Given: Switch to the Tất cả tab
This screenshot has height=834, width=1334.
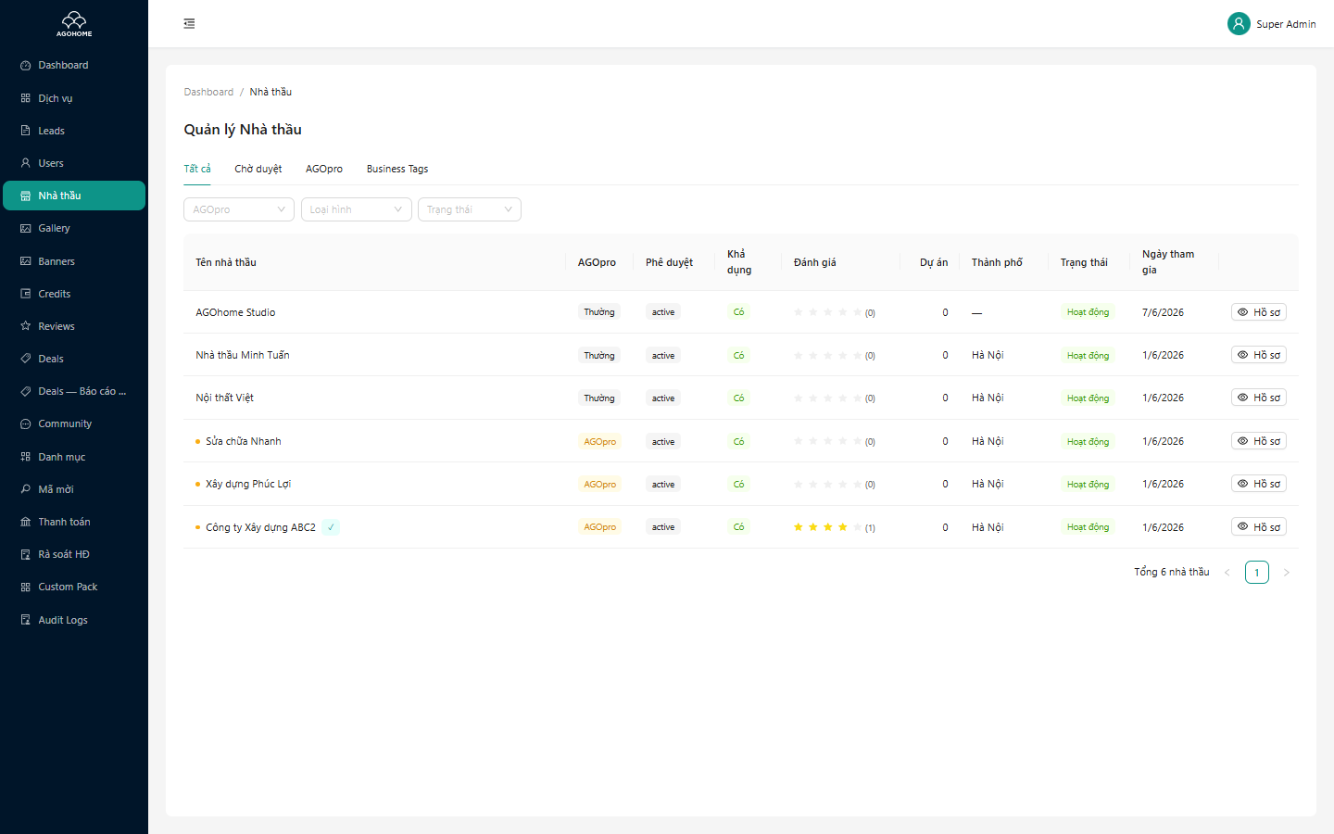Looking at the screenshot, I should pos(197,169).
